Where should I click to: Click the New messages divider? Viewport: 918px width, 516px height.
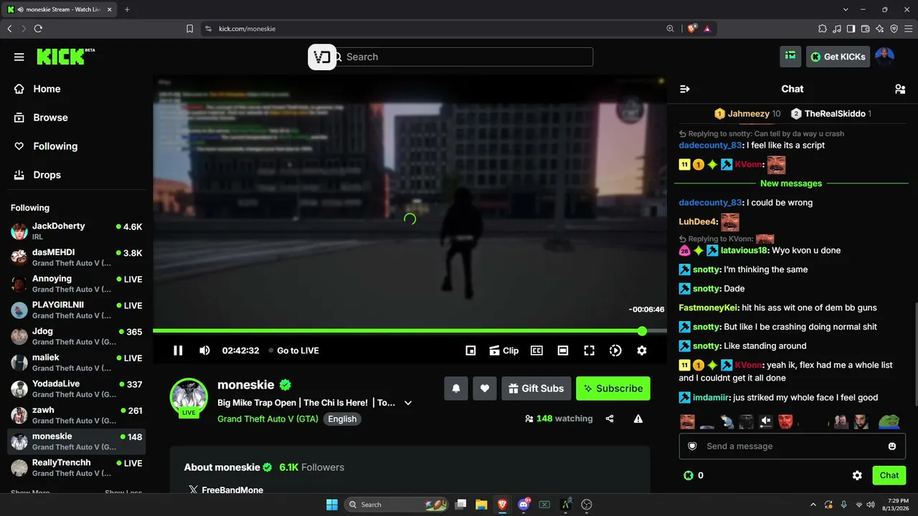click(x=791, y=183)
